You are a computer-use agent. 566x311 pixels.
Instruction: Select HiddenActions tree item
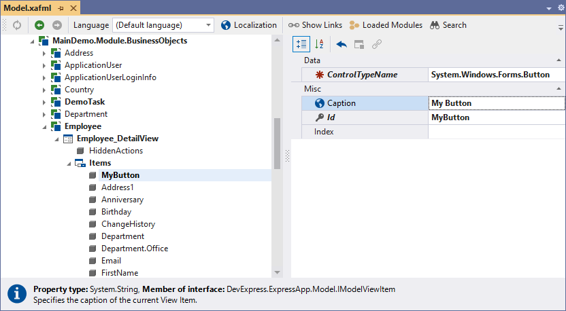tap(116, 151)
